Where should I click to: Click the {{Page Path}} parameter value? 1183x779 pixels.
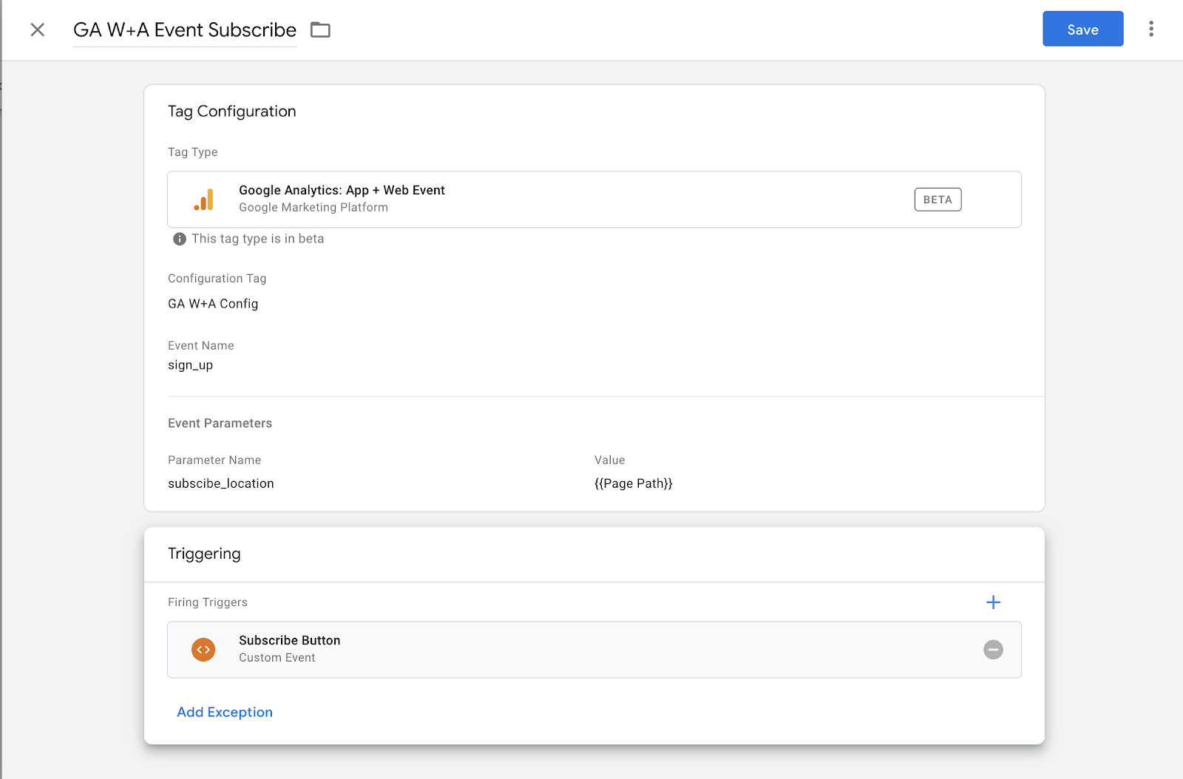click(634, 483)
